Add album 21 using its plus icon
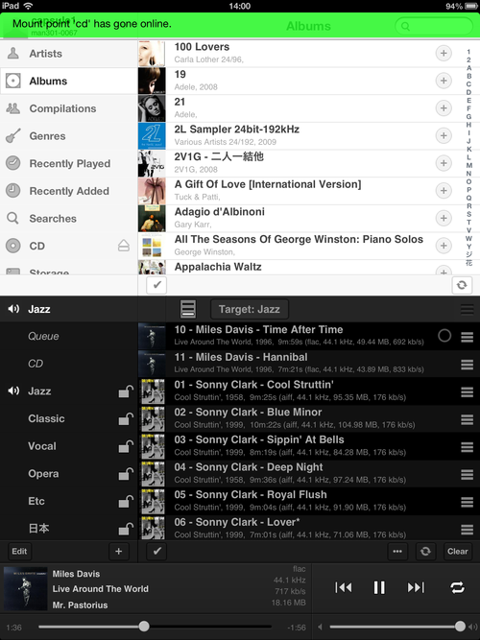 (x=444, y=108)
